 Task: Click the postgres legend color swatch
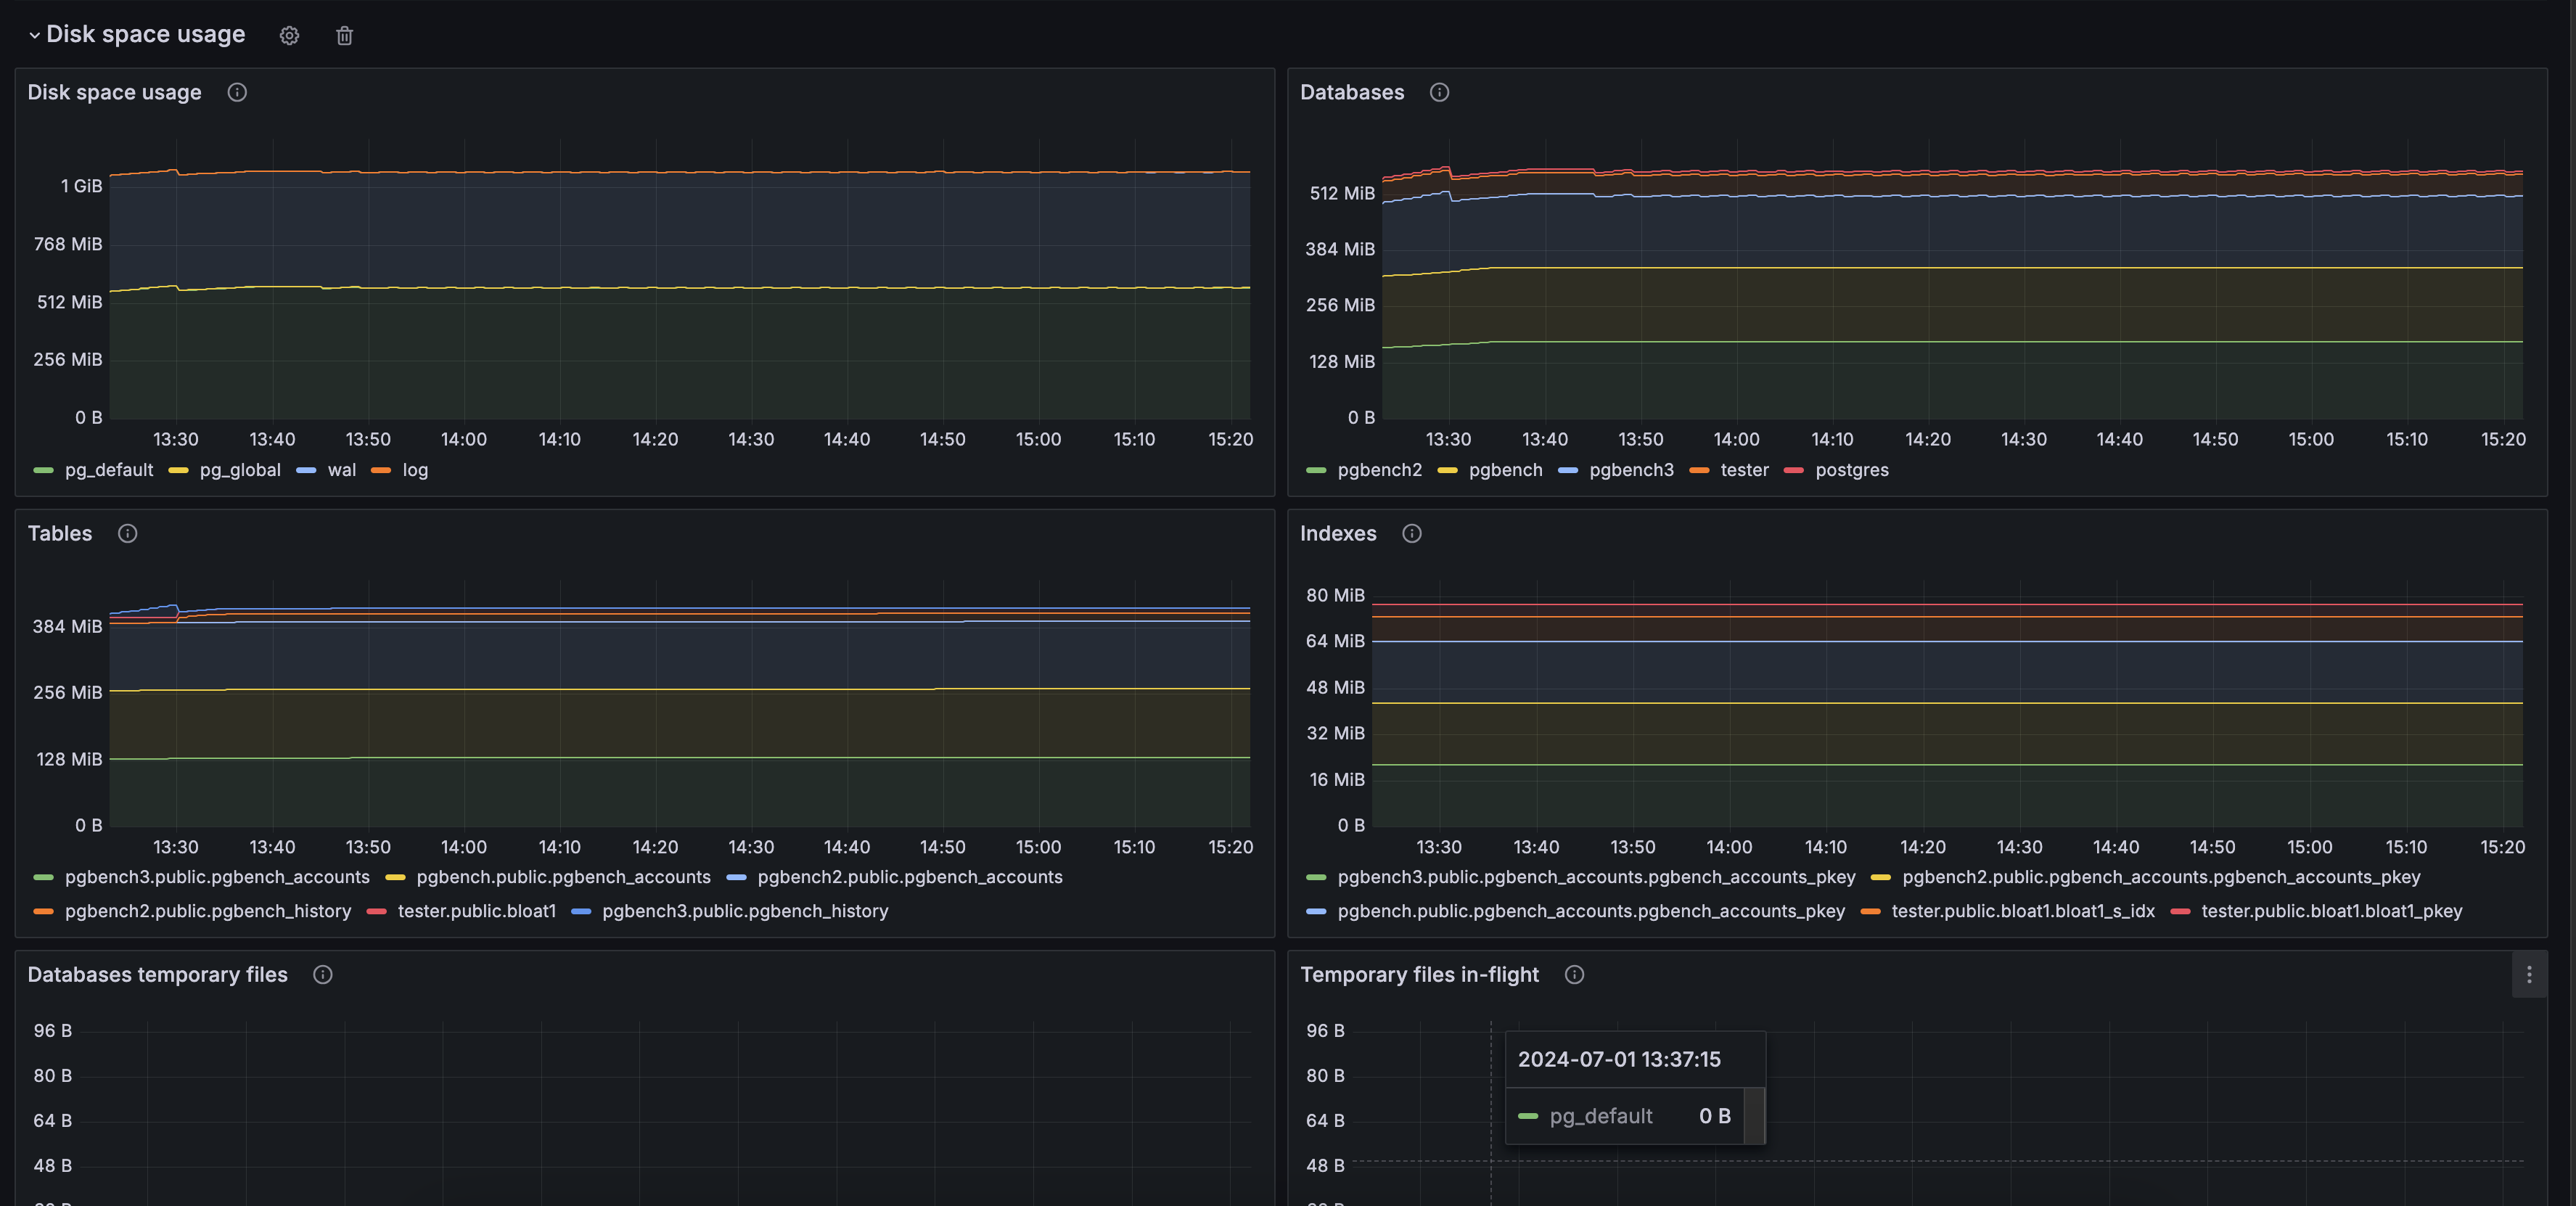click(x=1794, y=470)
